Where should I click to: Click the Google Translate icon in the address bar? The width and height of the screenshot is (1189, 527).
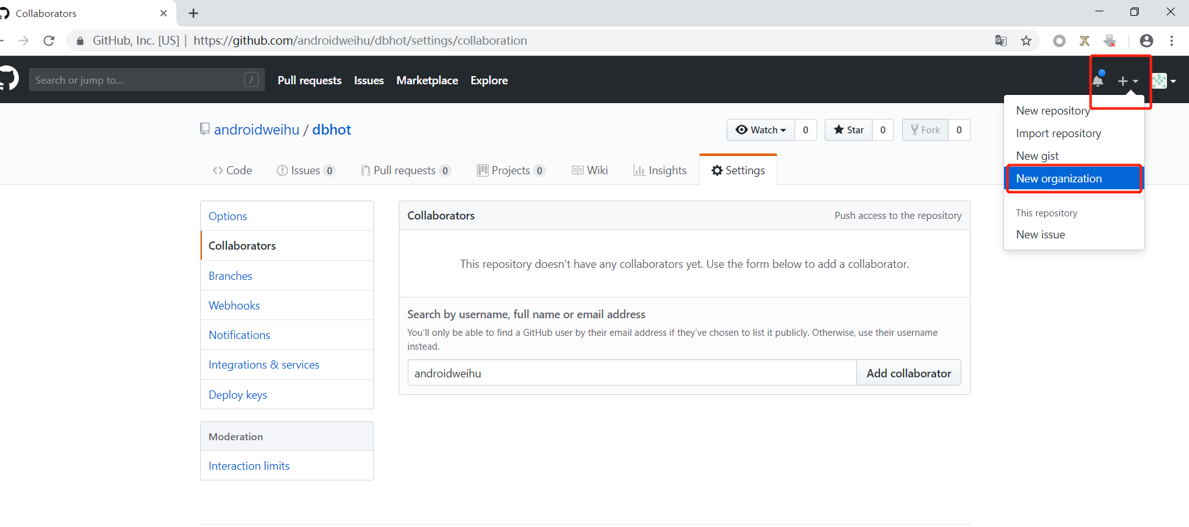tap(1000, 41)
